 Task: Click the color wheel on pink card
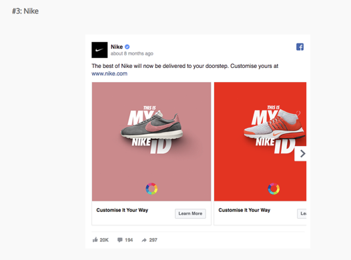click(x=151, y=189)
